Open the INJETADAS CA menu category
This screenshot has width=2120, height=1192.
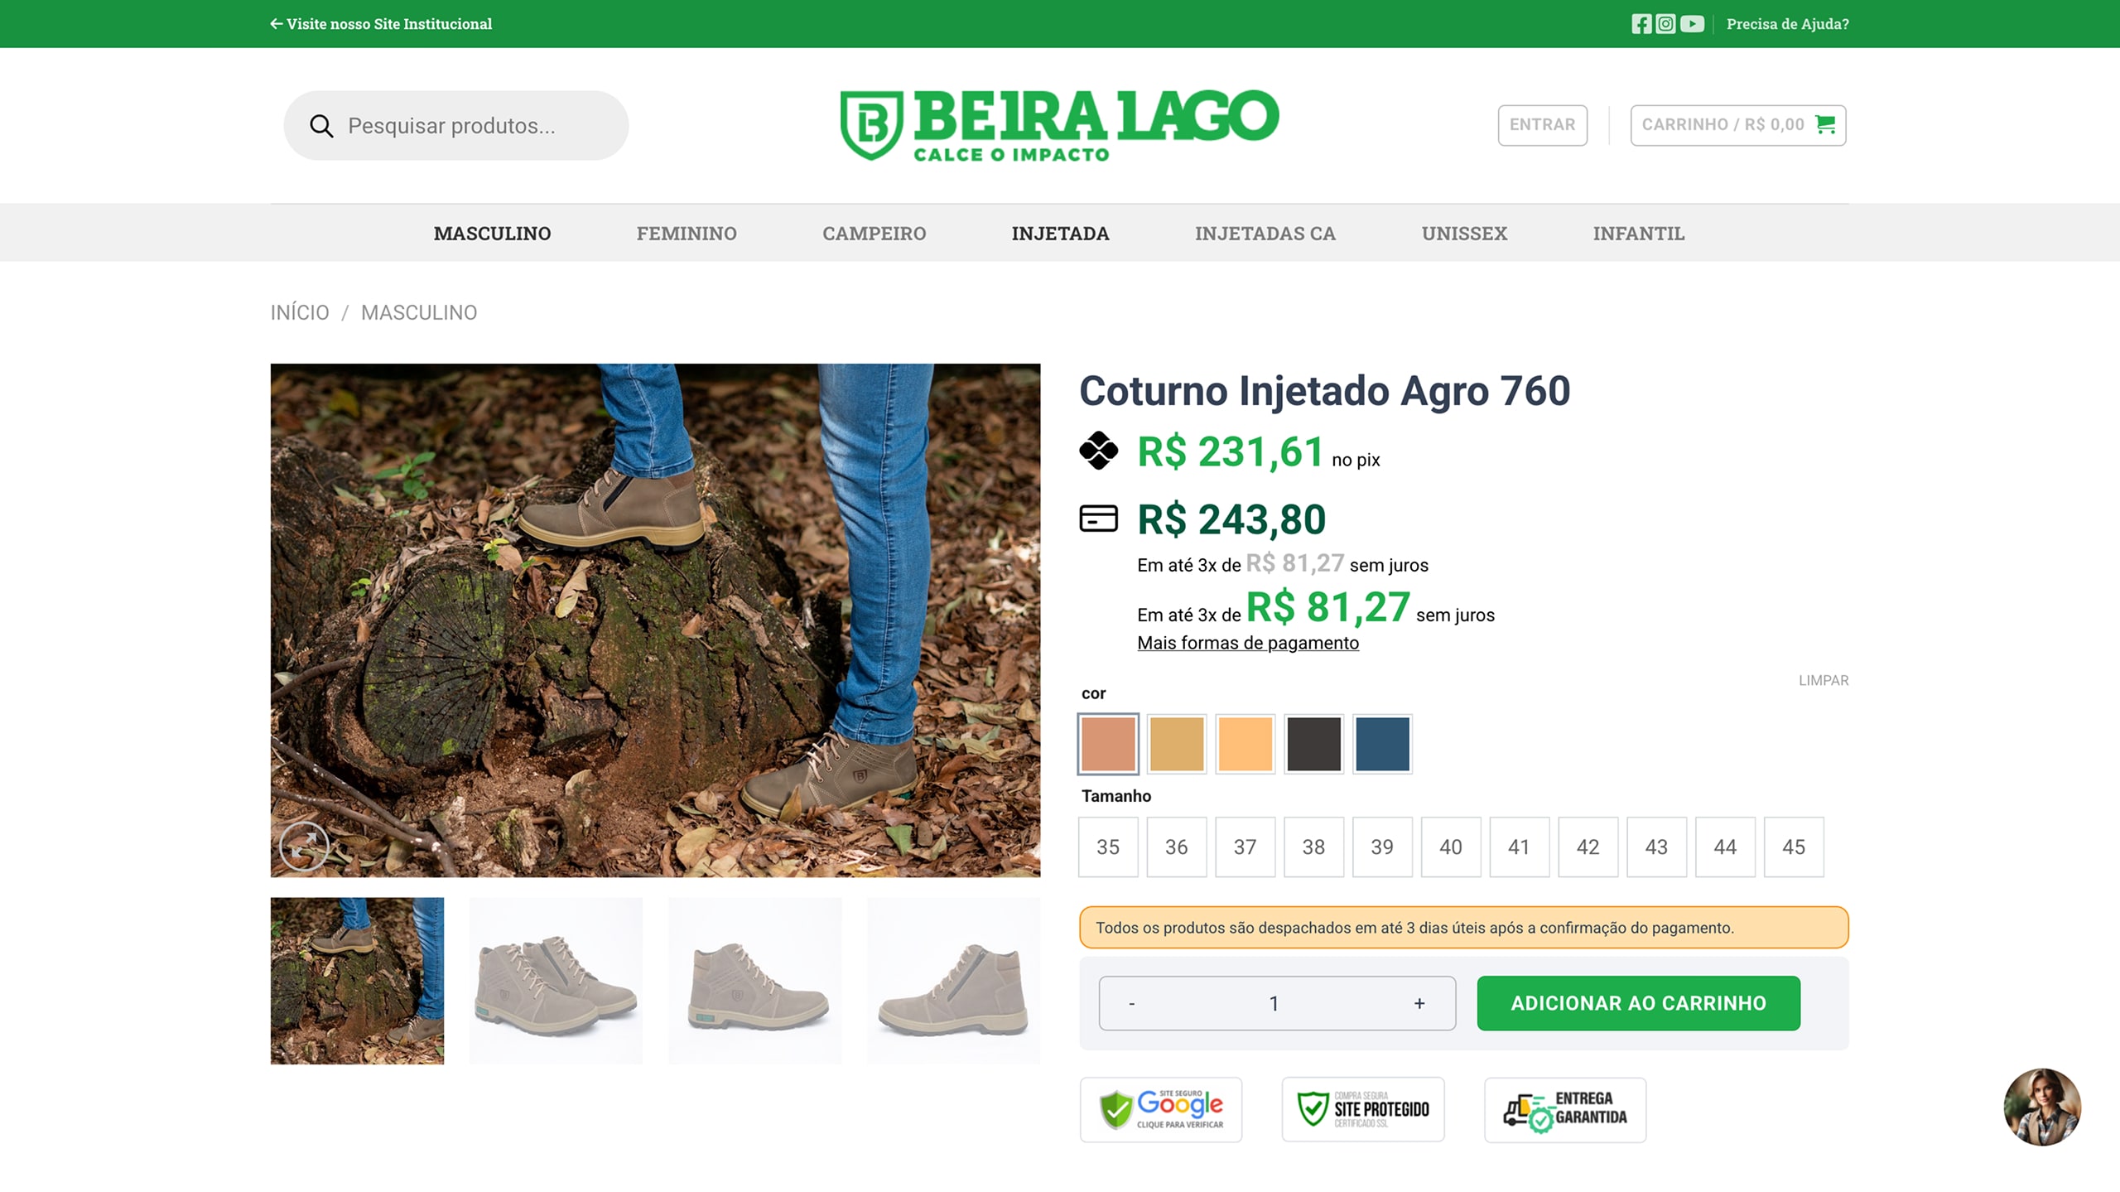point(1265,234)
